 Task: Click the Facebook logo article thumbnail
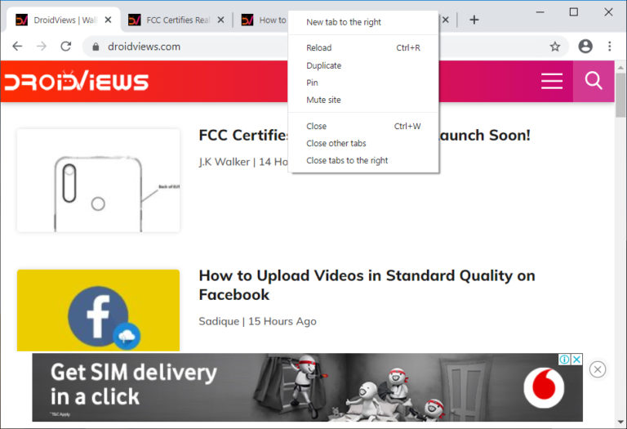98,311
